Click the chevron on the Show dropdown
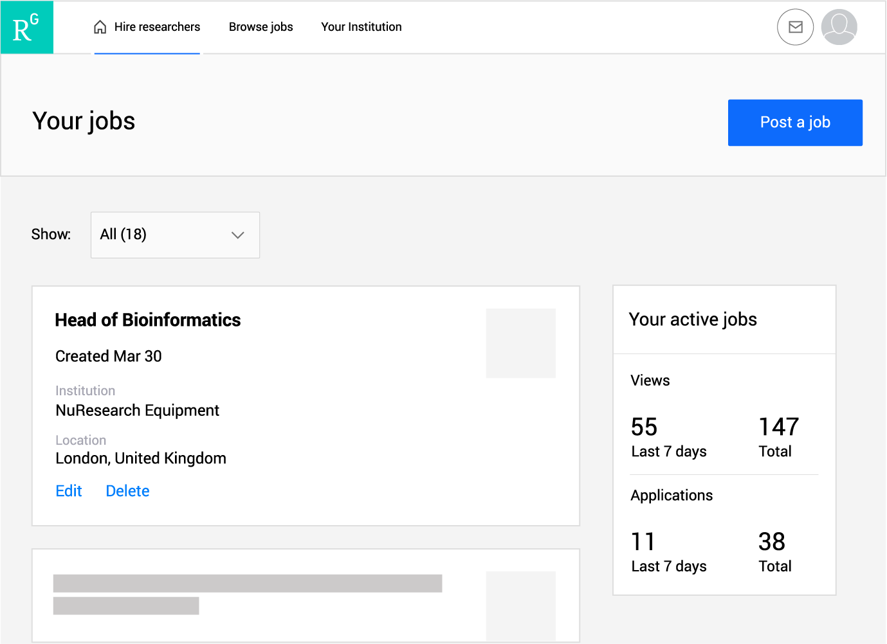Viewport: 887px width, 644px height. tap(237, 235)
